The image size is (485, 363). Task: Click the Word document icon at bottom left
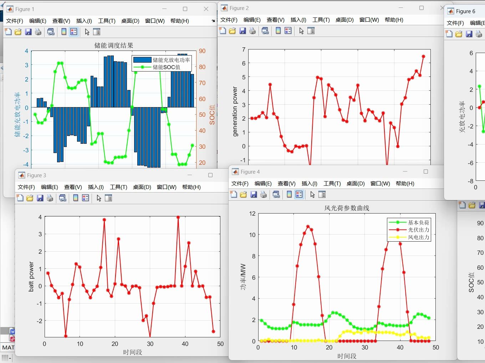point(12,331)
